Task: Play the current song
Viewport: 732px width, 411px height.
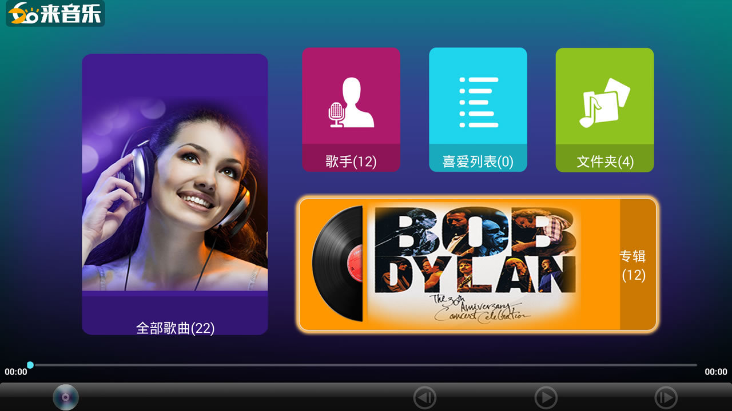Action: click(546, 398)
